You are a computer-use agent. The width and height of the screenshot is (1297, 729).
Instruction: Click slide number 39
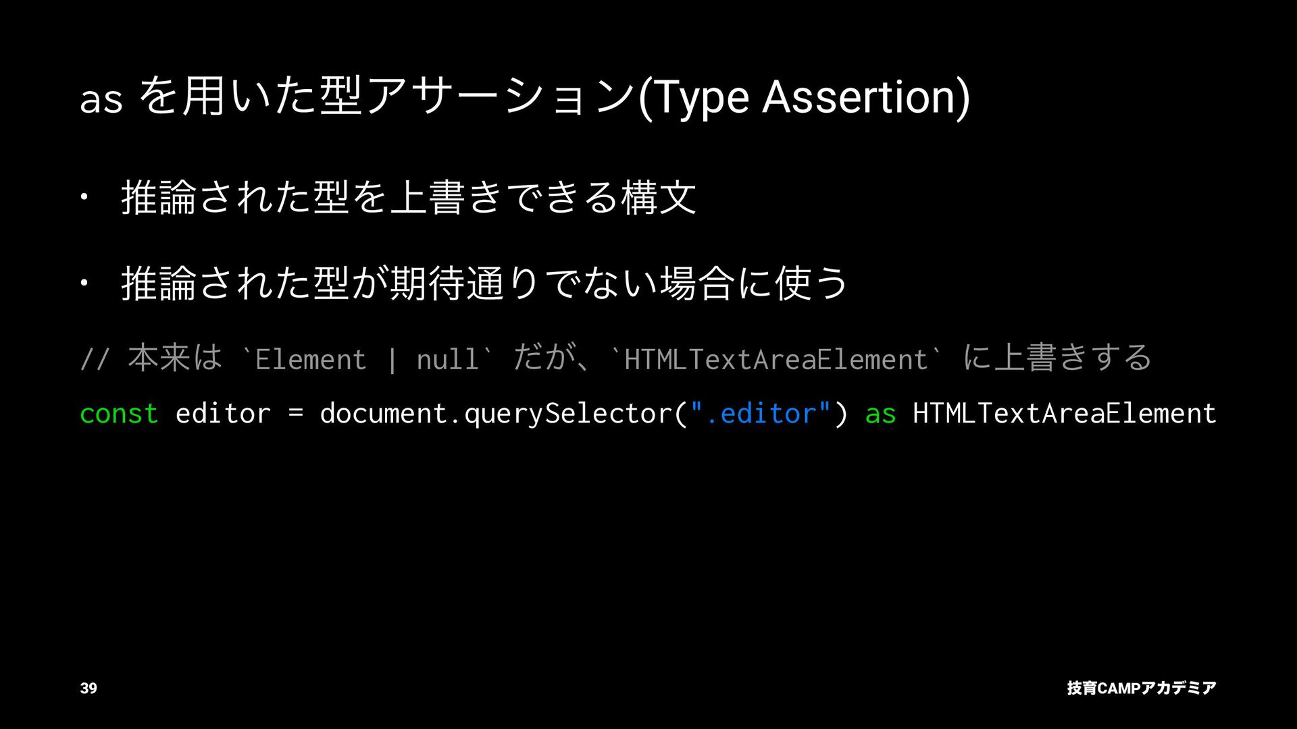[x=88, y=688]
